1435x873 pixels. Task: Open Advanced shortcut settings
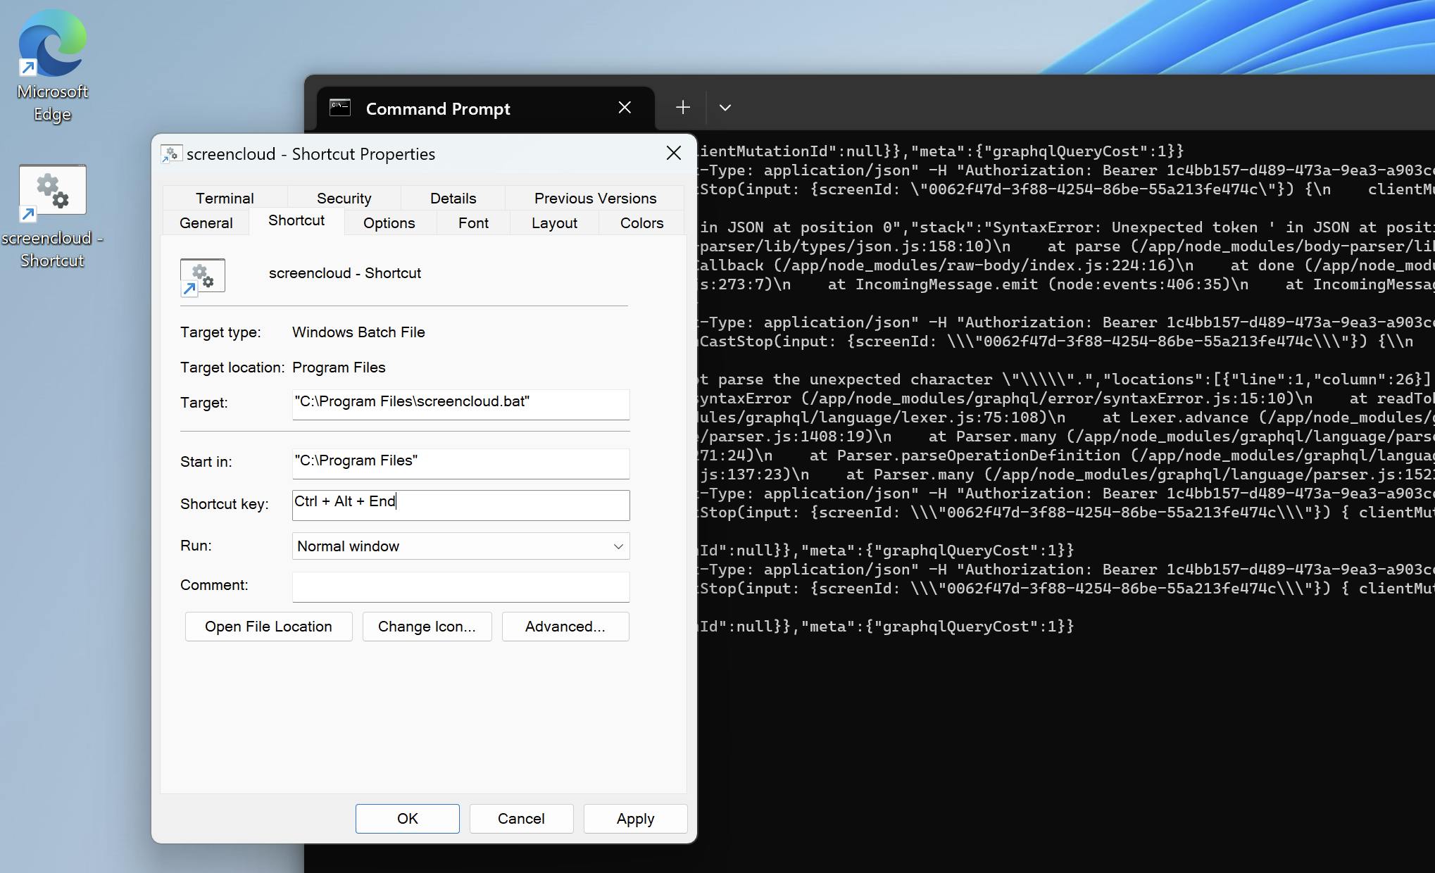click(x=565, y=627)
